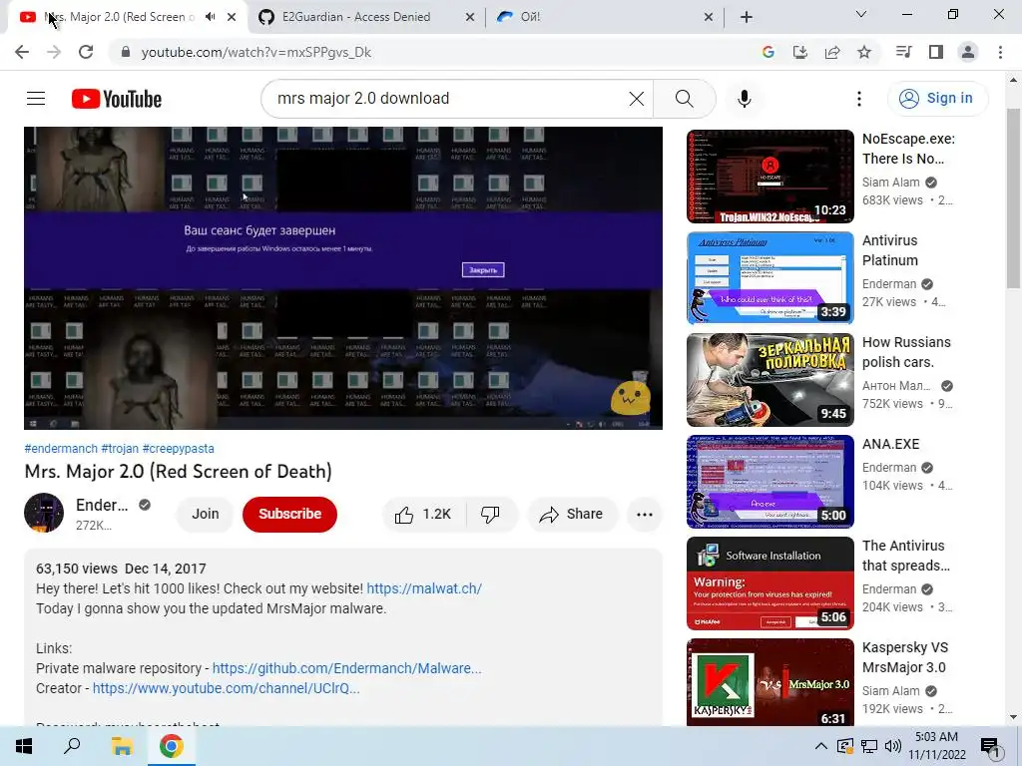The image size is (1022, 766).
Task: Open tab search dropdown arrow
Action: 861,14
